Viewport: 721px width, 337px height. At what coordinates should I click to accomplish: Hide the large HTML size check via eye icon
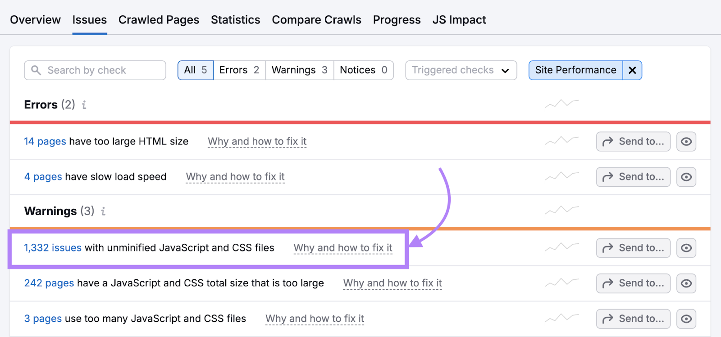(686, 141)
